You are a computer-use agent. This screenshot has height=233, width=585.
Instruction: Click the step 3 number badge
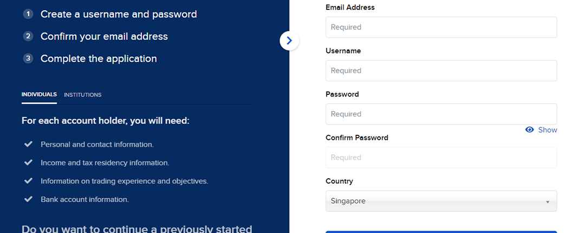click(28, 58)
